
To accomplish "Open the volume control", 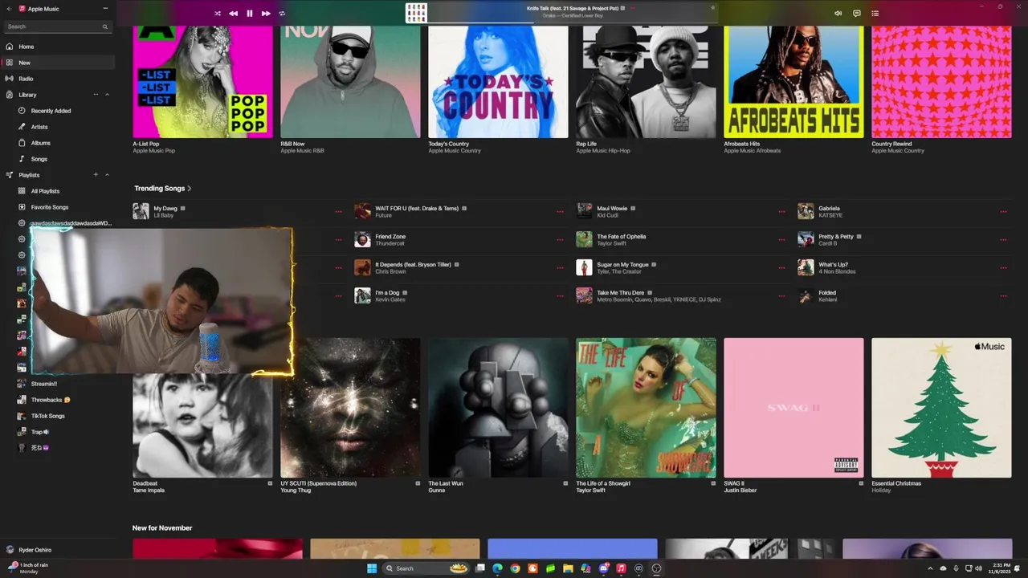I will tap(838, 14).
